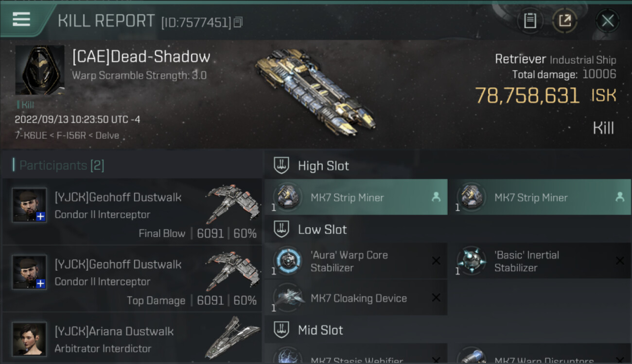Select 'Aura' Warp Core Stabilizer module
The height and width of the screenshot is (364, 632).
tap(356, 261)
